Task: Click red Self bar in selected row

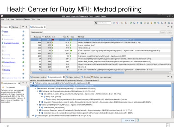Action: (53, 40)
